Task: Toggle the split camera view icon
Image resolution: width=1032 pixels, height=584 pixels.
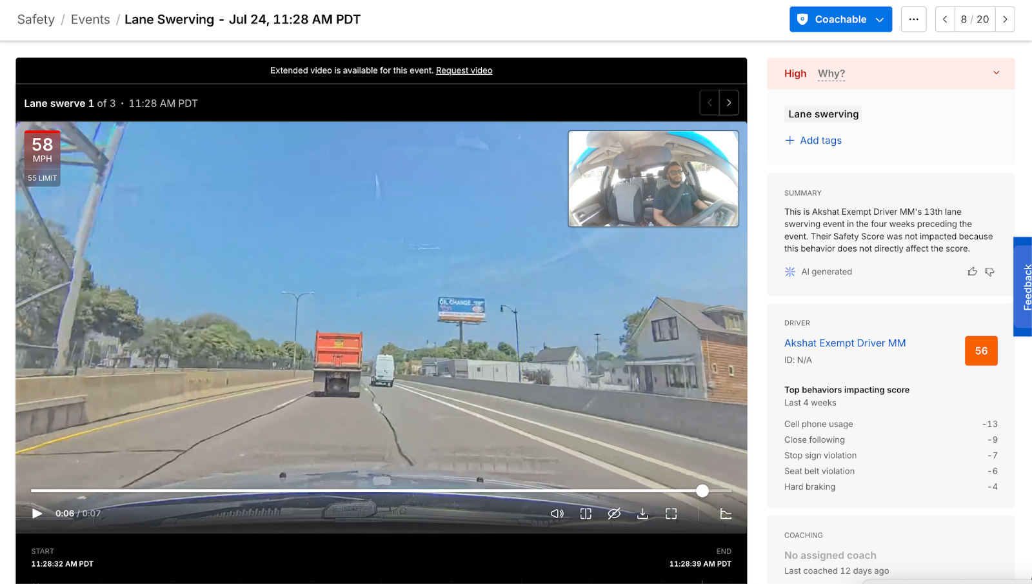Action: (586, 514)
